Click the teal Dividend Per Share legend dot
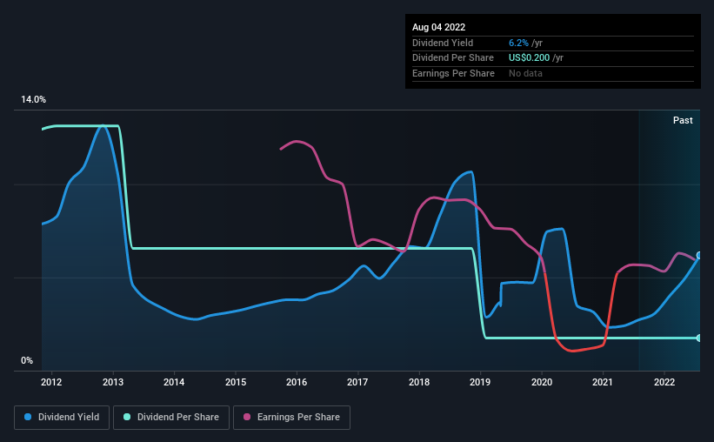Image resolution: width=714 pixels, height=442 pixels. click(127, 417)
